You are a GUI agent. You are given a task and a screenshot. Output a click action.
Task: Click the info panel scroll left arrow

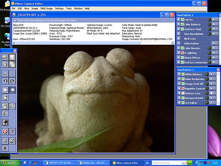tap(14, 43)
